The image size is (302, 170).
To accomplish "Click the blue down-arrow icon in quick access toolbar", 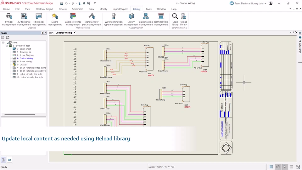I will pos(79,3).
